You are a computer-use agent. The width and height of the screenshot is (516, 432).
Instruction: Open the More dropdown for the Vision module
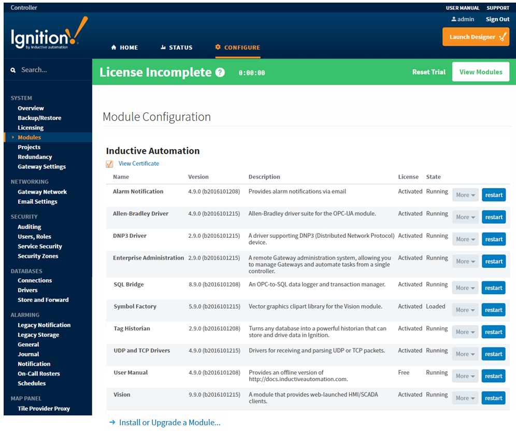pyautogui.click(x=465, y=398)
